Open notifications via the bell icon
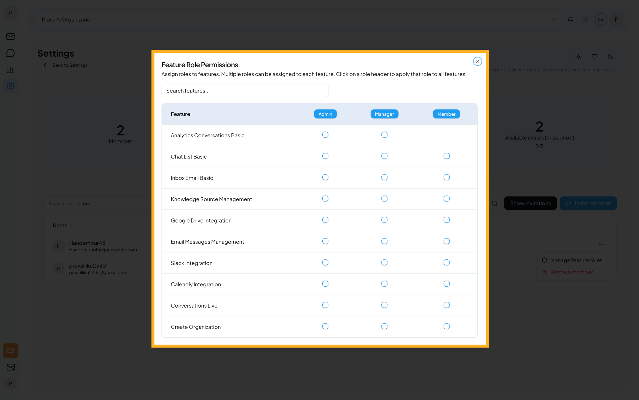639x400 pixels. pos(570,19)
